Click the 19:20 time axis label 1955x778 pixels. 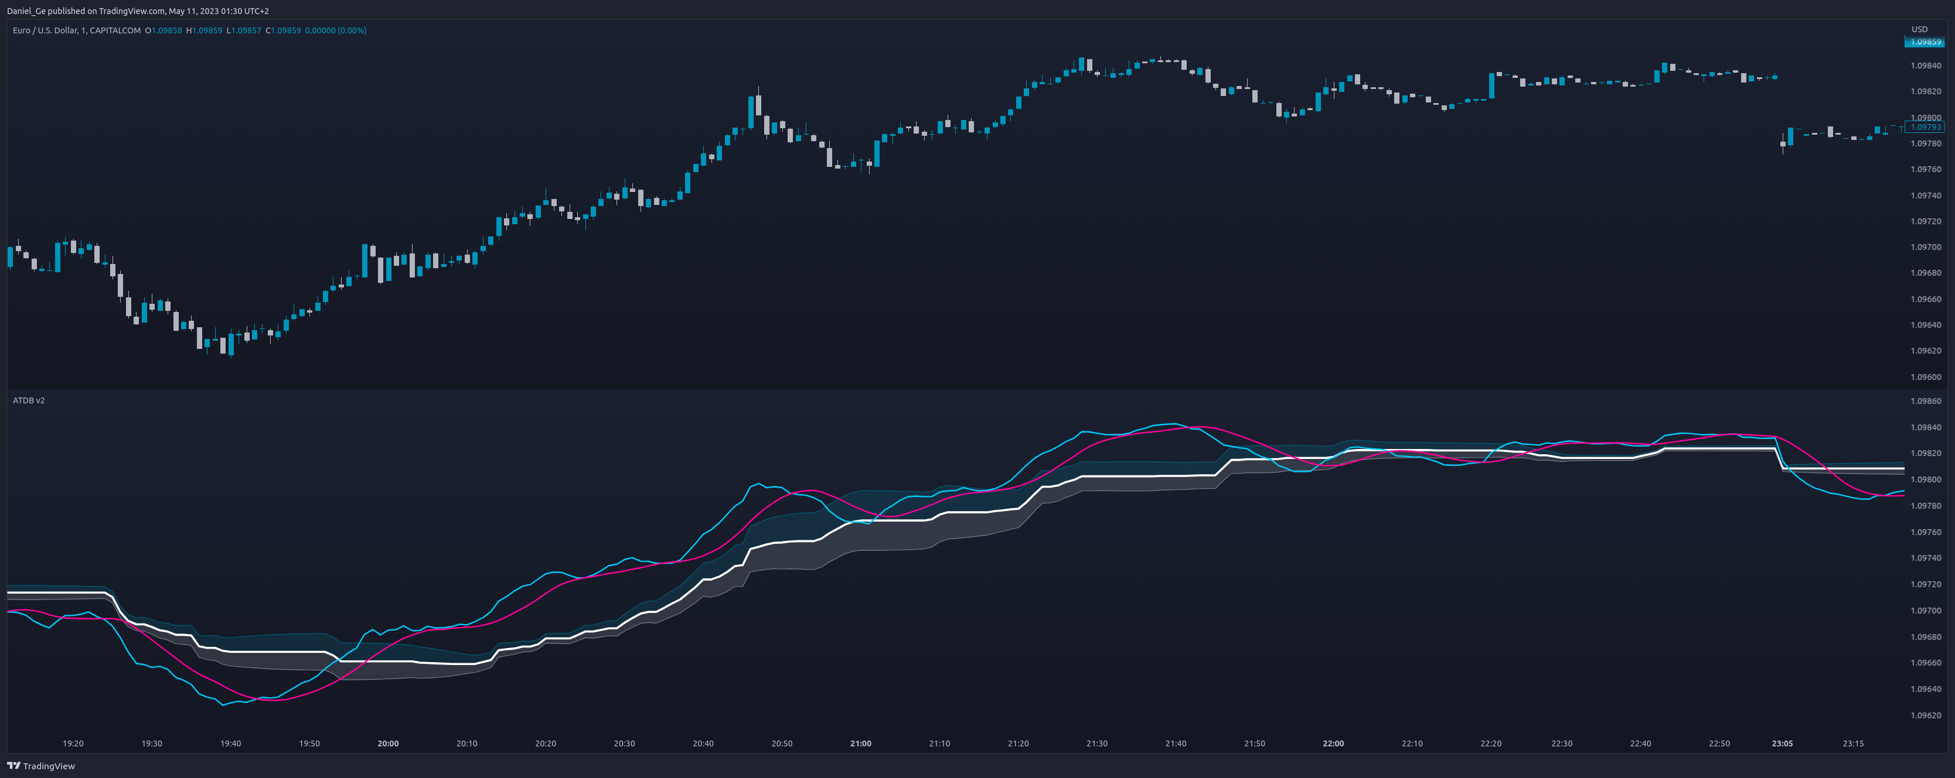click(73, 744)
